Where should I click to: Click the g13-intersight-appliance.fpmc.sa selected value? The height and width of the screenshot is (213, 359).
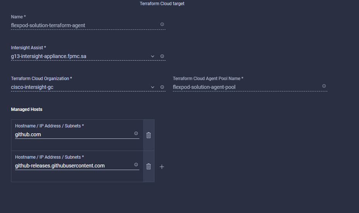coord(49,56)
